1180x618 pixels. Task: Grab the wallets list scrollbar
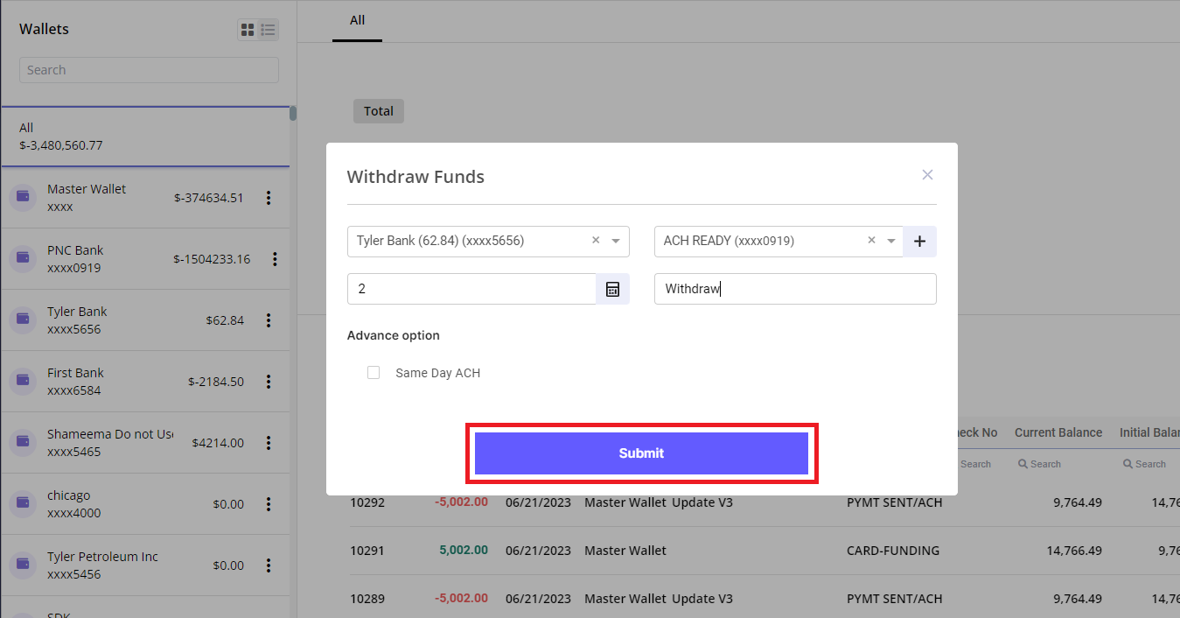point(294,113)
